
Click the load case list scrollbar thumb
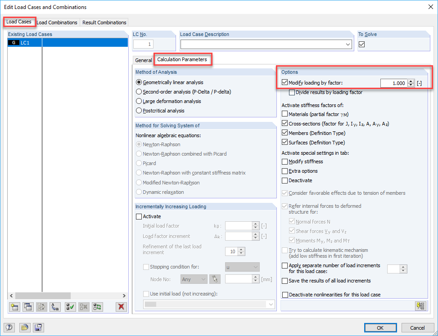coord(43,296)
